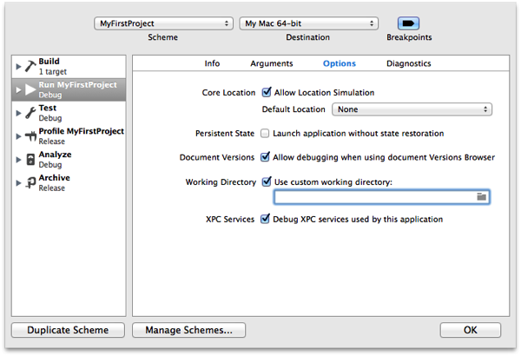Select the Build action row

(x=69, y=67)
